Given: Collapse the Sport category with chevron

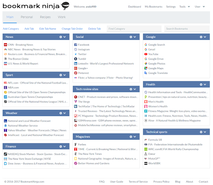Looking at the screenshot, I should tap(65, 75).
